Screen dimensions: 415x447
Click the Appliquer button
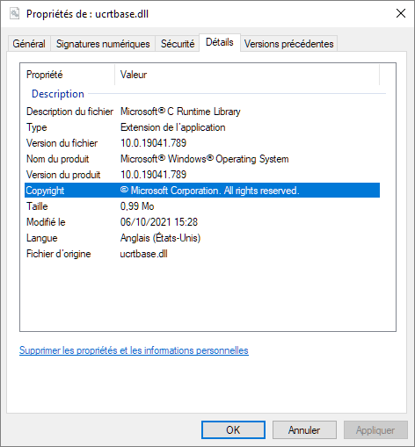[x=375, y=429]
